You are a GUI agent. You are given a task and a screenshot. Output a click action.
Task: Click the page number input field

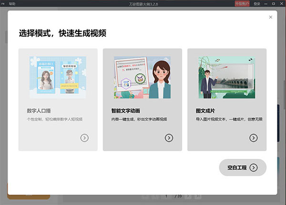coord(166,196)
